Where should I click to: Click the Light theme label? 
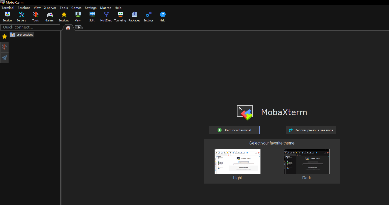click(x=237, y=178)
